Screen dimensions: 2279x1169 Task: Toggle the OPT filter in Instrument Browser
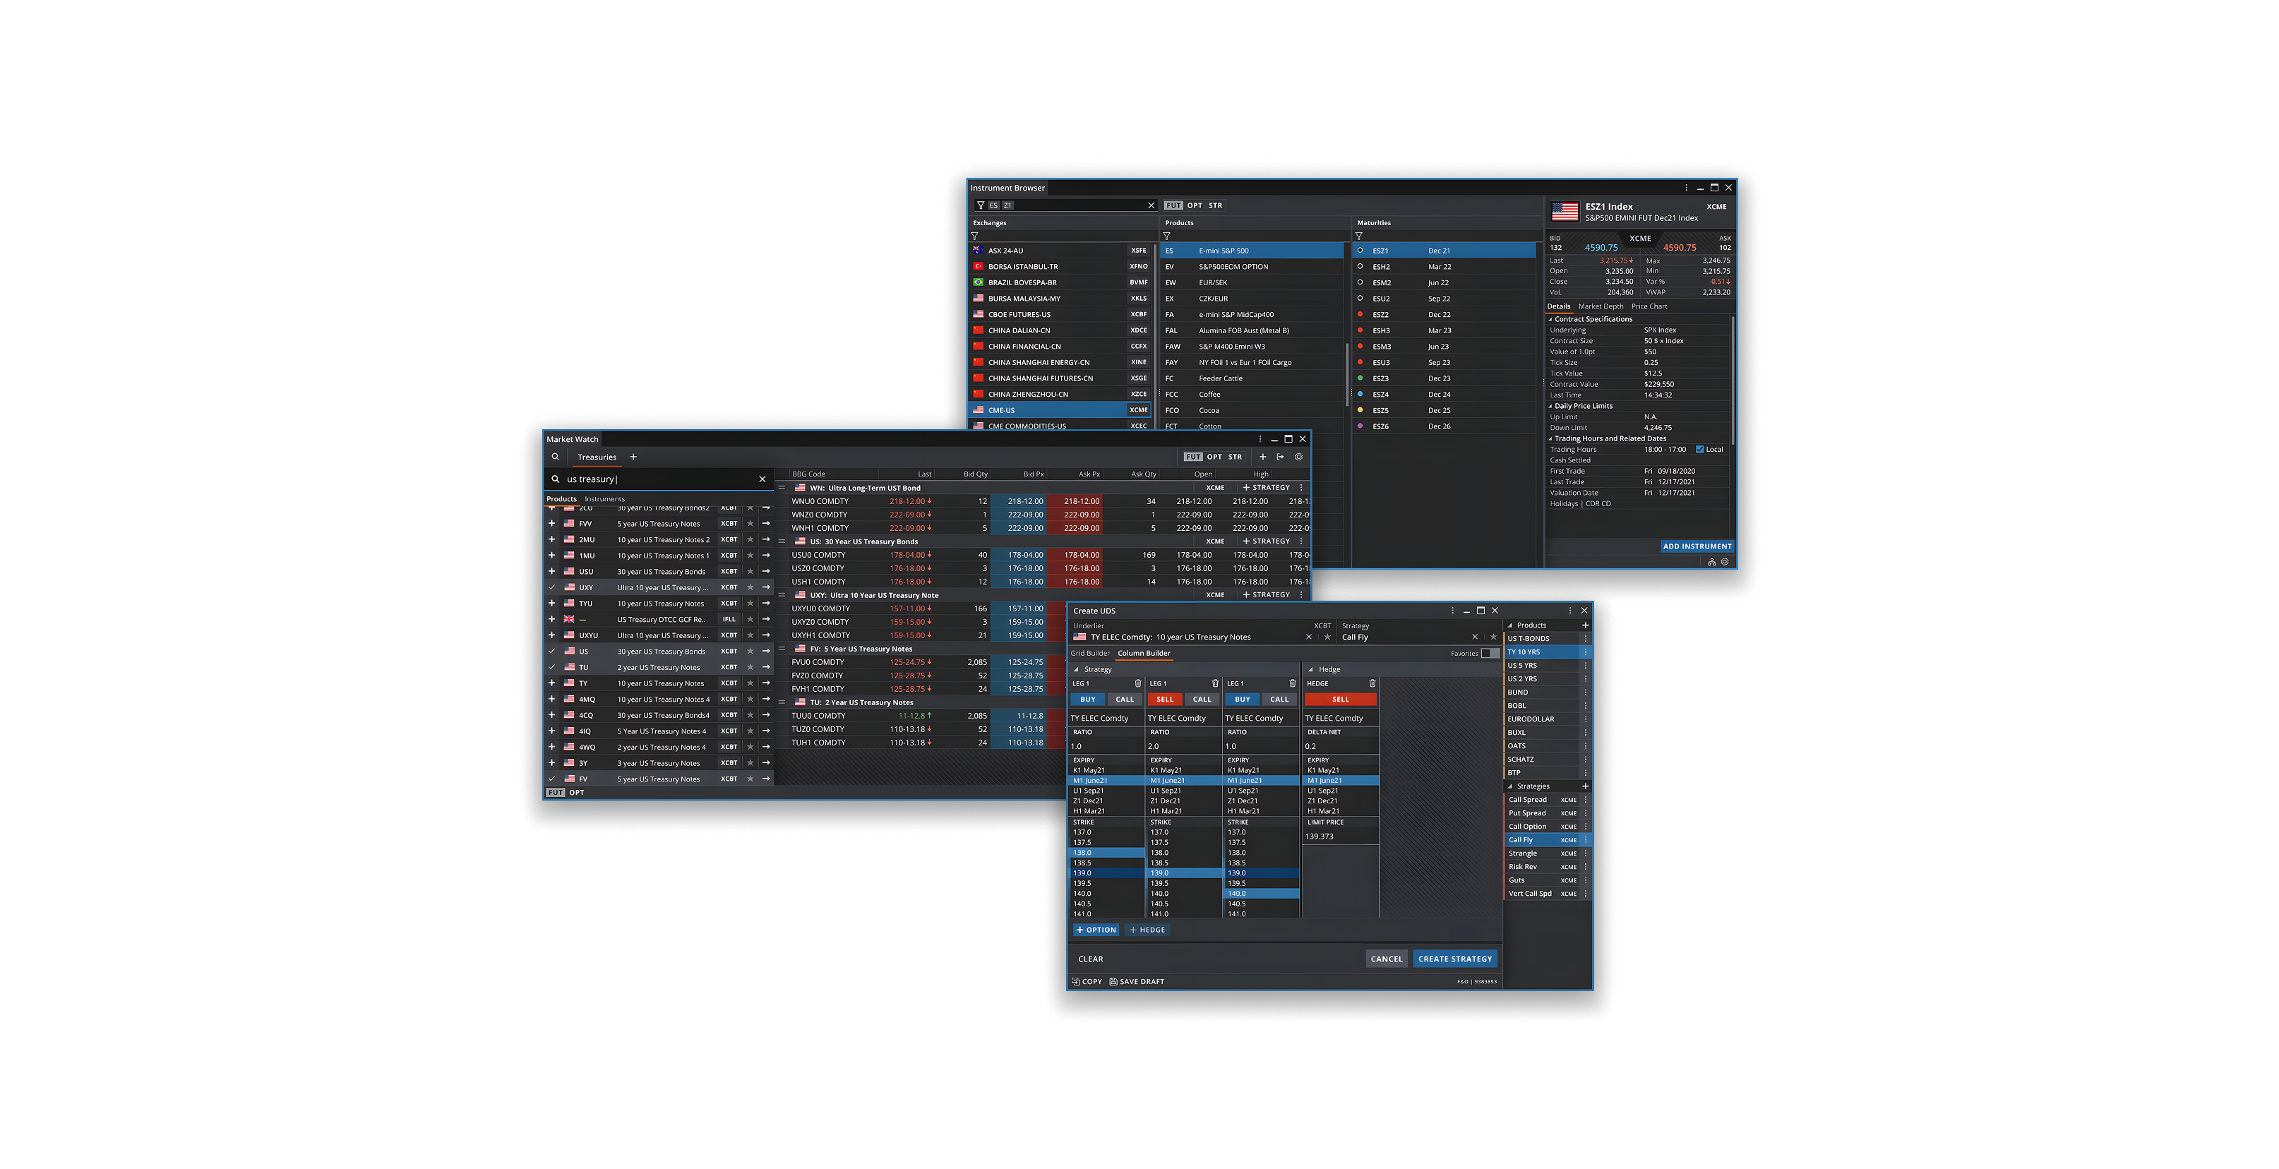pos(1195,205)
